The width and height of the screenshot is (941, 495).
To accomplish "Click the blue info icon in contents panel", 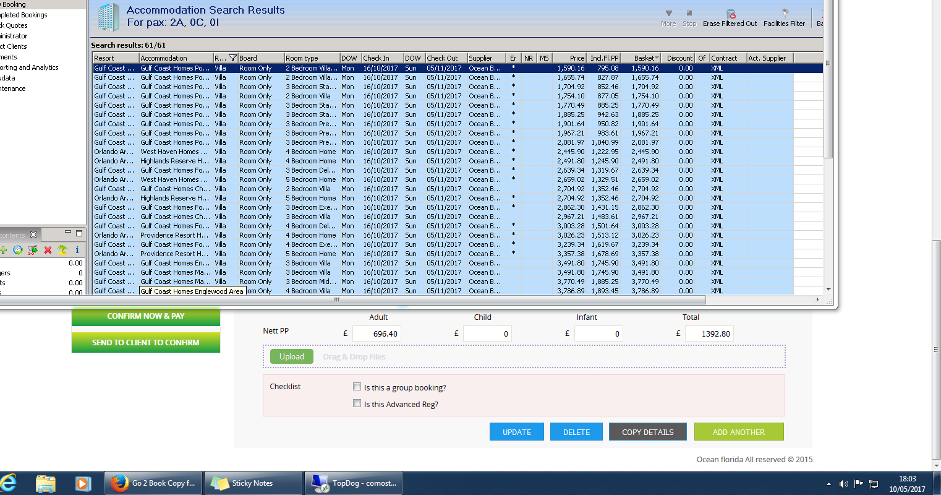I will click(x=77, y=250).
